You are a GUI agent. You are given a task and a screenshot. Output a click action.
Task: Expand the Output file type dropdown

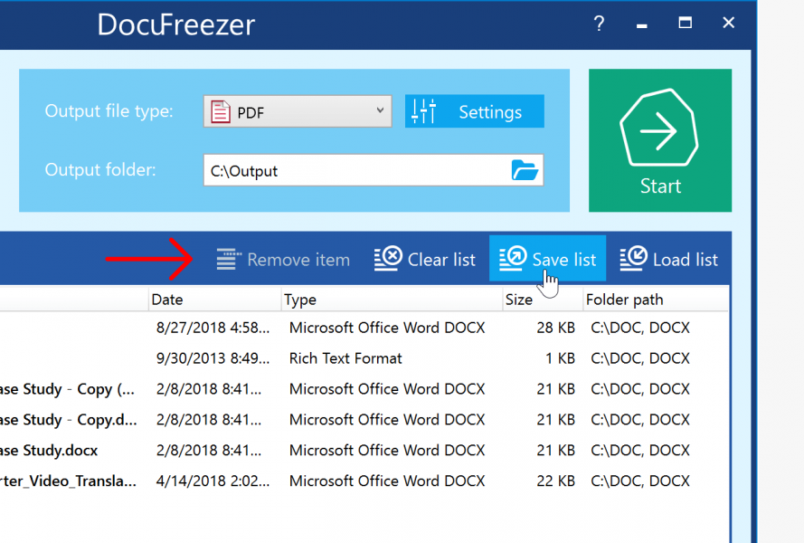click(380, 111)
